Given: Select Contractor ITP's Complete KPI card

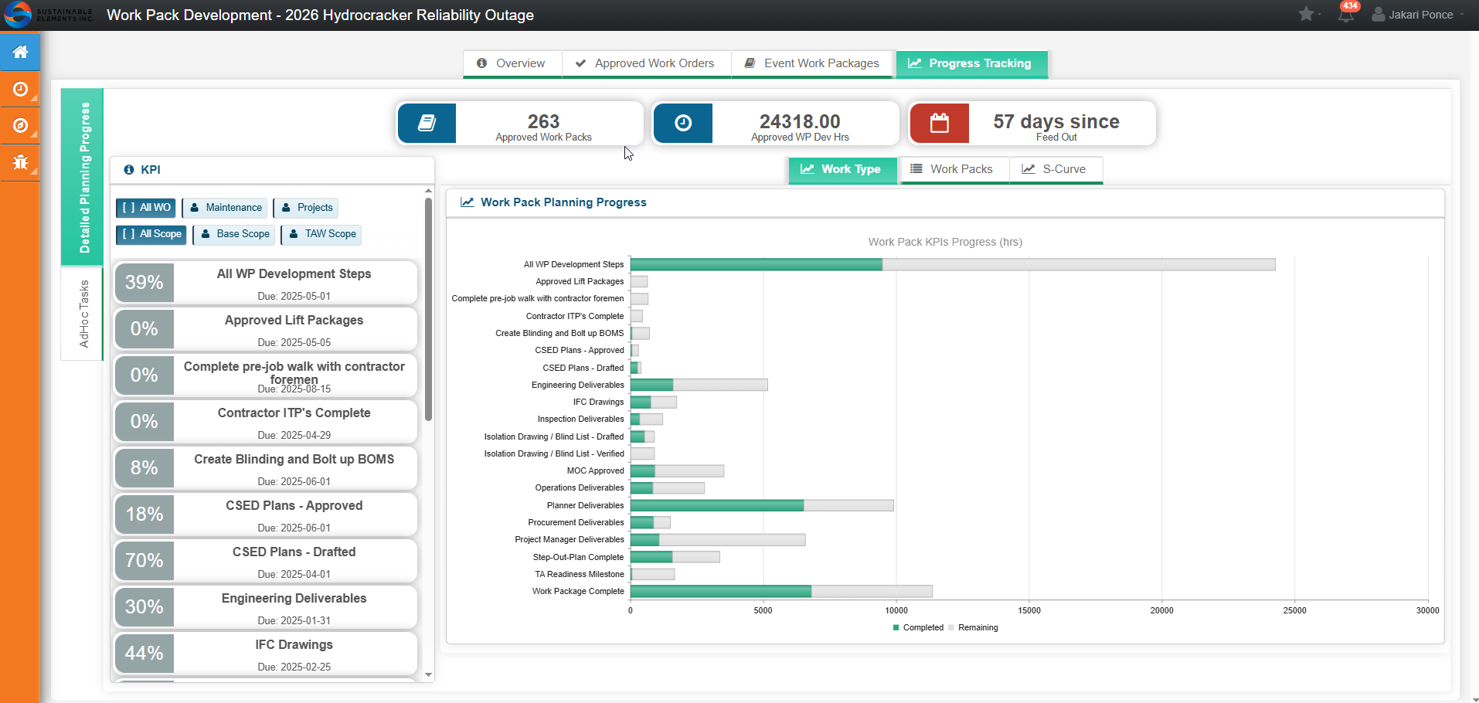Looking at the screenshot, I should [266, 422].
